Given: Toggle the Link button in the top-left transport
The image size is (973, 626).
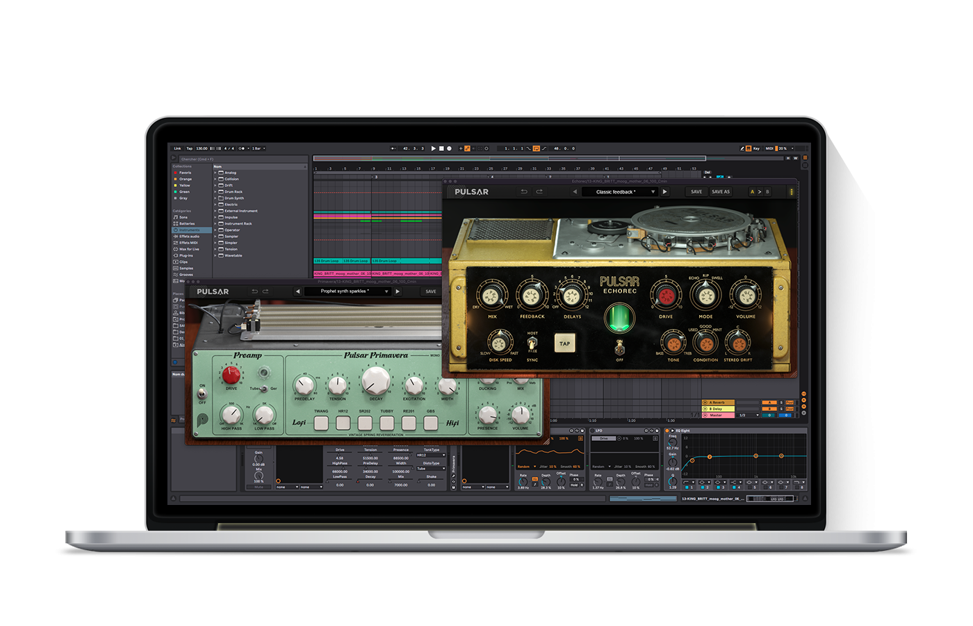Looking at the screenshot, I should [x=177, y=148].
